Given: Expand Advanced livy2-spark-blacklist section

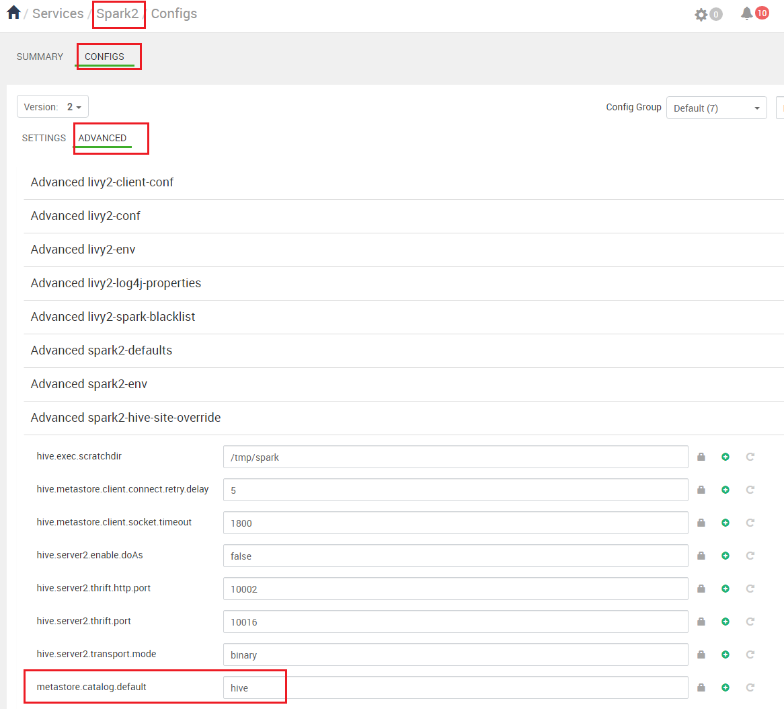Looking at the screenshot, I should (x=113, y=317).
